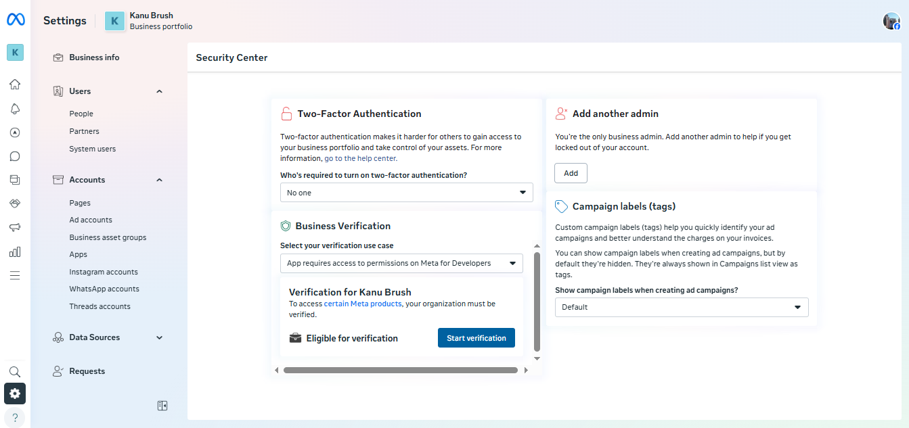Viewport: 909px width, 428px height.
Task: Open the campaign labels Default dropdown
Action: pyautogui.click(x=682, y=307)
